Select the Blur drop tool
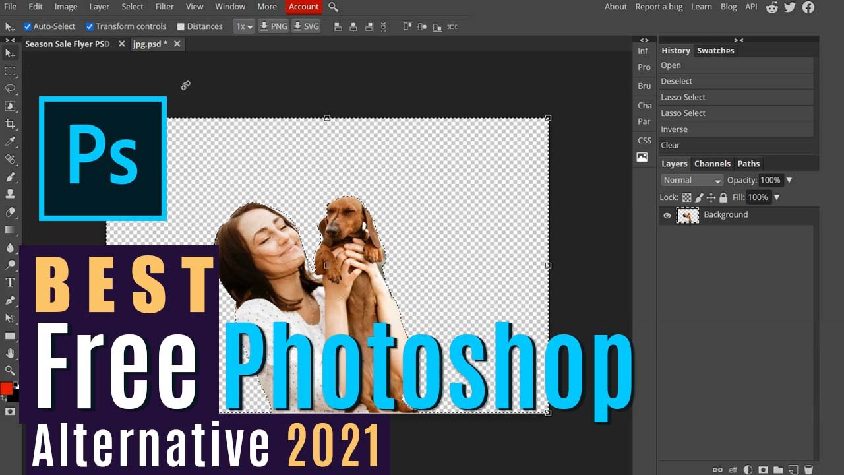844x475 pixels. 10,247
